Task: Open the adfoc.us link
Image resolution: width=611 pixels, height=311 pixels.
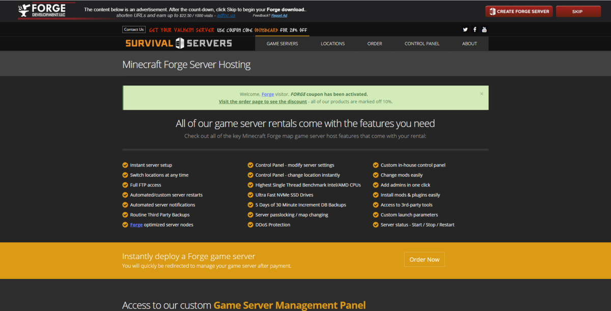Action: (x=226, y=16)
